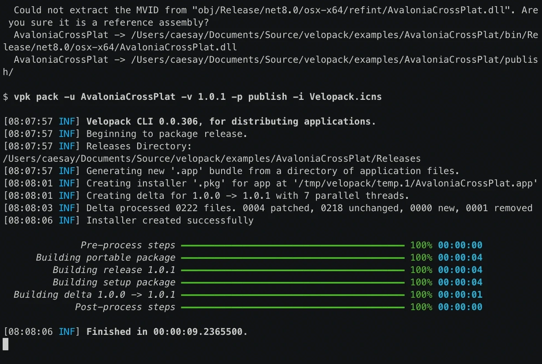Click the 'Building release 1.0.1' progress bar
Image resolution: width=542 pixels, height=364 pixels.
click(x=293, y=270)
